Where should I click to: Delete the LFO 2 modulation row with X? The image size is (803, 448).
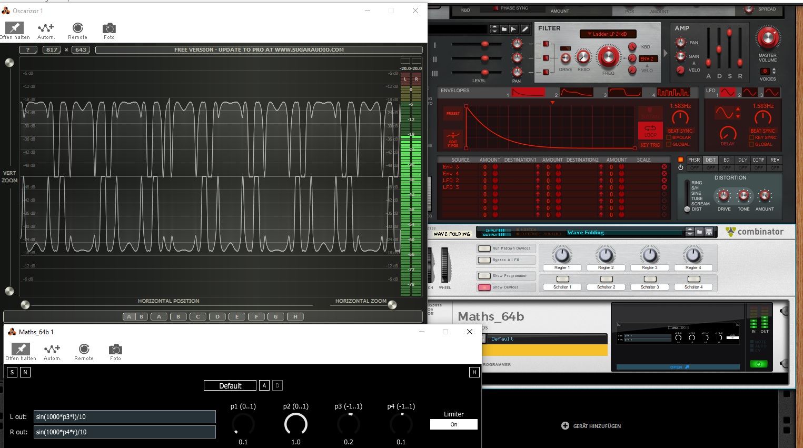(664, 181)
